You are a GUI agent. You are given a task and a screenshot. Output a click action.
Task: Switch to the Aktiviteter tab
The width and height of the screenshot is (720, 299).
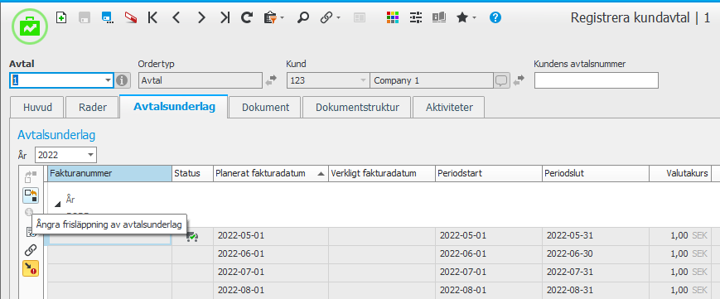(x=448, y=108)
